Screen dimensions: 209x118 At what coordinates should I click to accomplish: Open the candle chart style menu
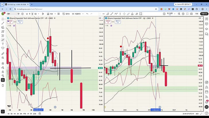point(43,14)
